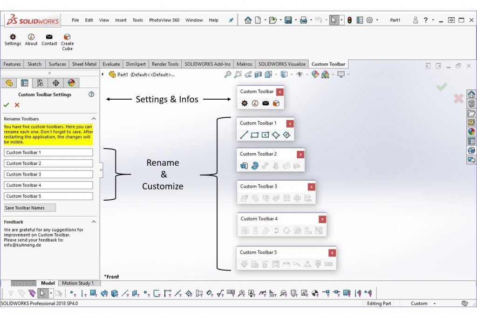Accept settings with the green checkmark
The height and width of the screenshot is (318, 477).
pos(6,105)
